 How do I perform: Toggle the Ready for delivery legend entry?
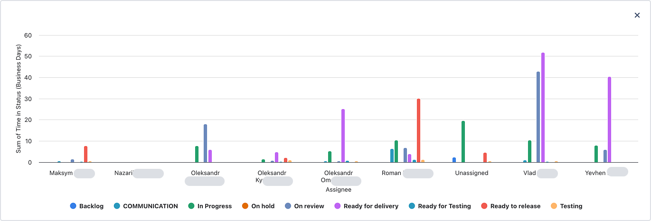click(366, 206)
